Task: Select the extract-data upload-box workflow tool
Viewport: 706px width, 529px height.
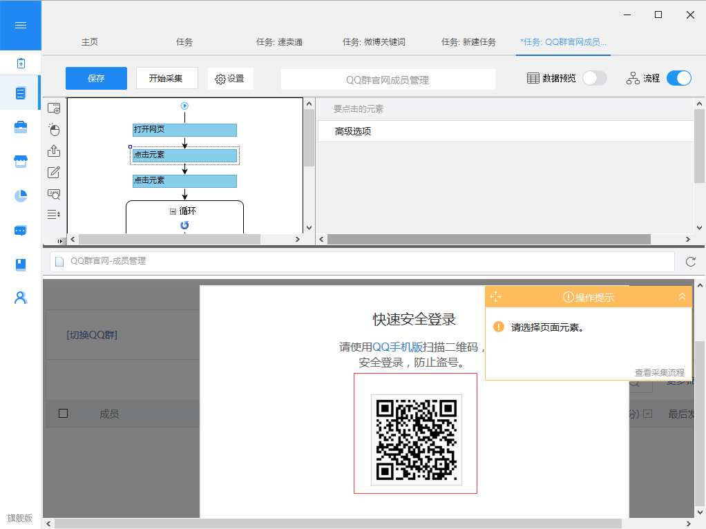Action: coord(54,151)
